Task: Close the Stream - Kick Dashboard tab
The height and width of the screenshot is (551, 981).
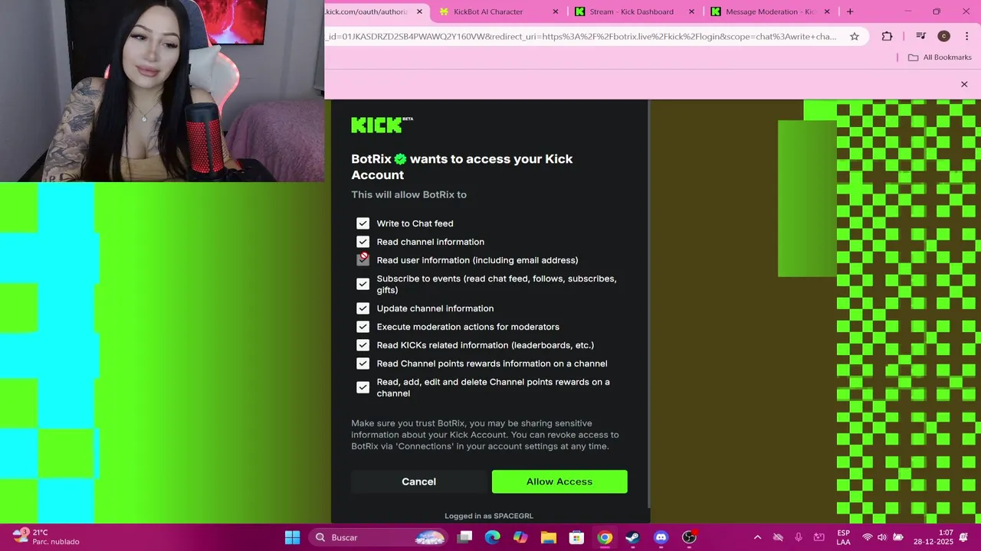Action: [x=691, y=11]
